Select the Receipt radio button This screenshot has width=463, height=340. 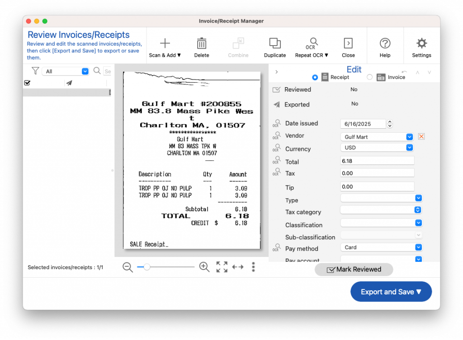coord(315,77)
